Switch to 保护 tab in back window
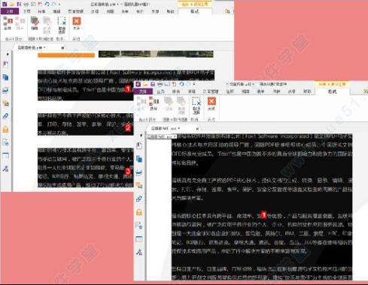 click(140, 11)
